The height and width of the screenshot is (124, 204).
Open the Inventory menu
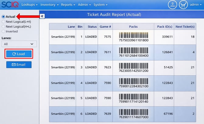(x=49, y=5)
